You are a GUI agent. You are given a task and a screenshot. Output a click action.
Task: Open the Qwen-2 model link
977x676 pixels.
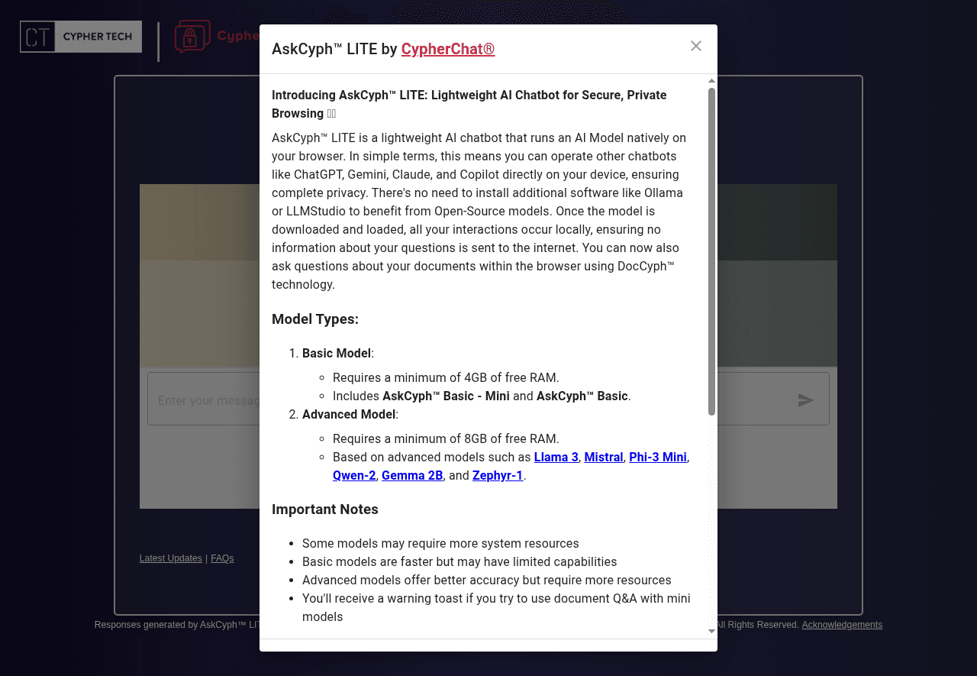pyautogui.click(x=354, y=475)
